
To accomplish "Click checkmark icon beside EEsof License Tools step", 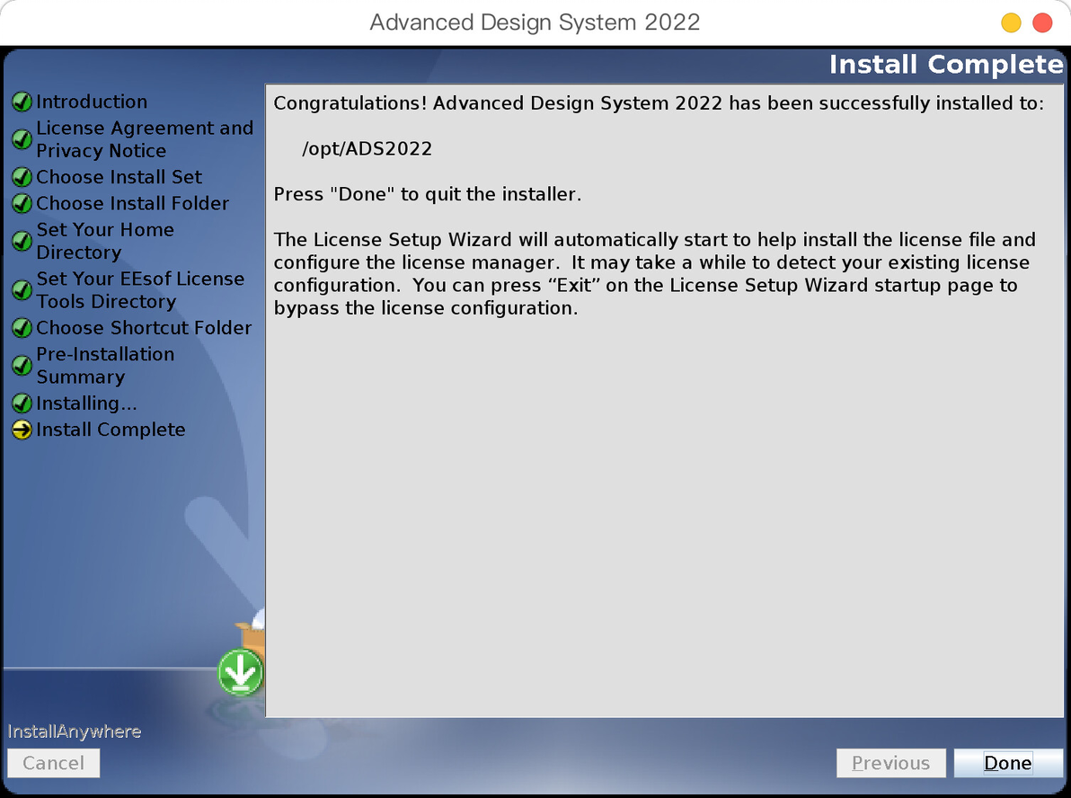I will [x=22, y=290].
